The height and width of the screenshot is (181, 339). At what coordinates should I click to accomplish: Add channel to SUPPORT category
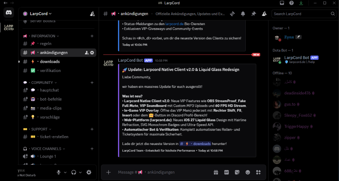coord(92,129)
